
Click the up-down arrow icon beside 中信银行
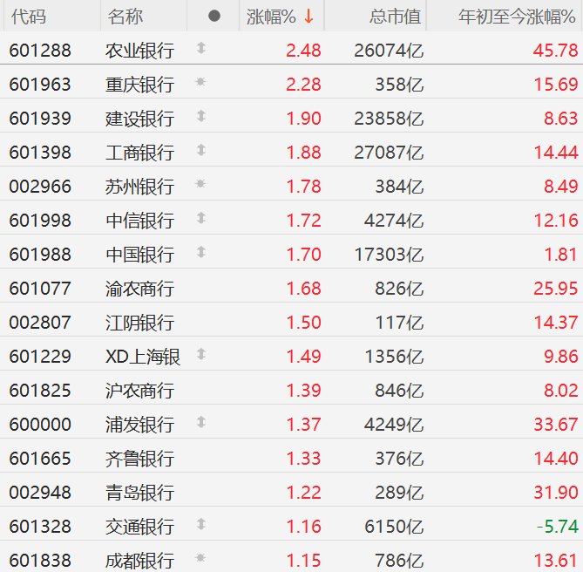coord(201,218)
